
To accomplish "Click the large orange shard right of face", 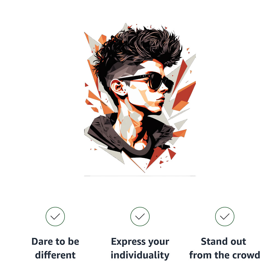I will point(184,97).
